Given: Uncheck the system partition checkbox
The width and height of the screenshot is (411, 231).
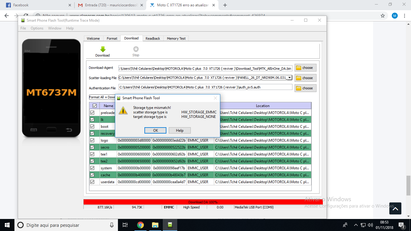Looking at the screenshot, I should point(92,168).
